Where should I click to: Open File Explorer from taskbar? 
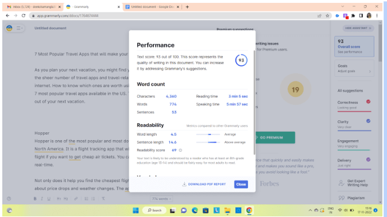point(227,210)
